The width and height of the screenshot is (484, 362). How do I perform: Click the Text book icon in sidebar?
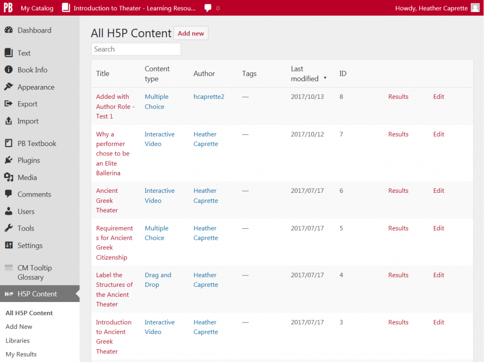tap(9, 53)
